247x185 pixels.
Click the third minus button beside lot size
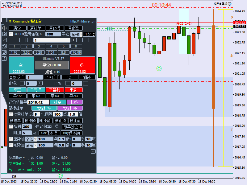(x=29, y=40)
